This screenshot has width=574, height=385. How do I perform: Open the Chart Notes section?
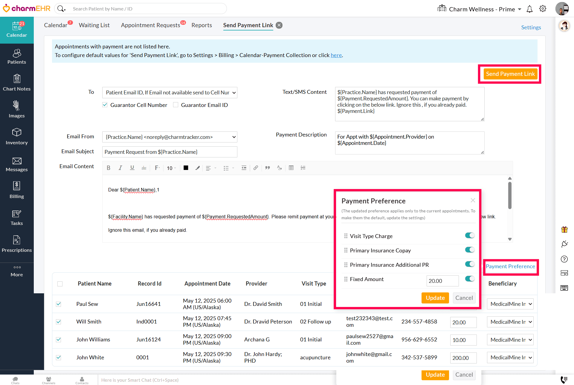(17, 83)
